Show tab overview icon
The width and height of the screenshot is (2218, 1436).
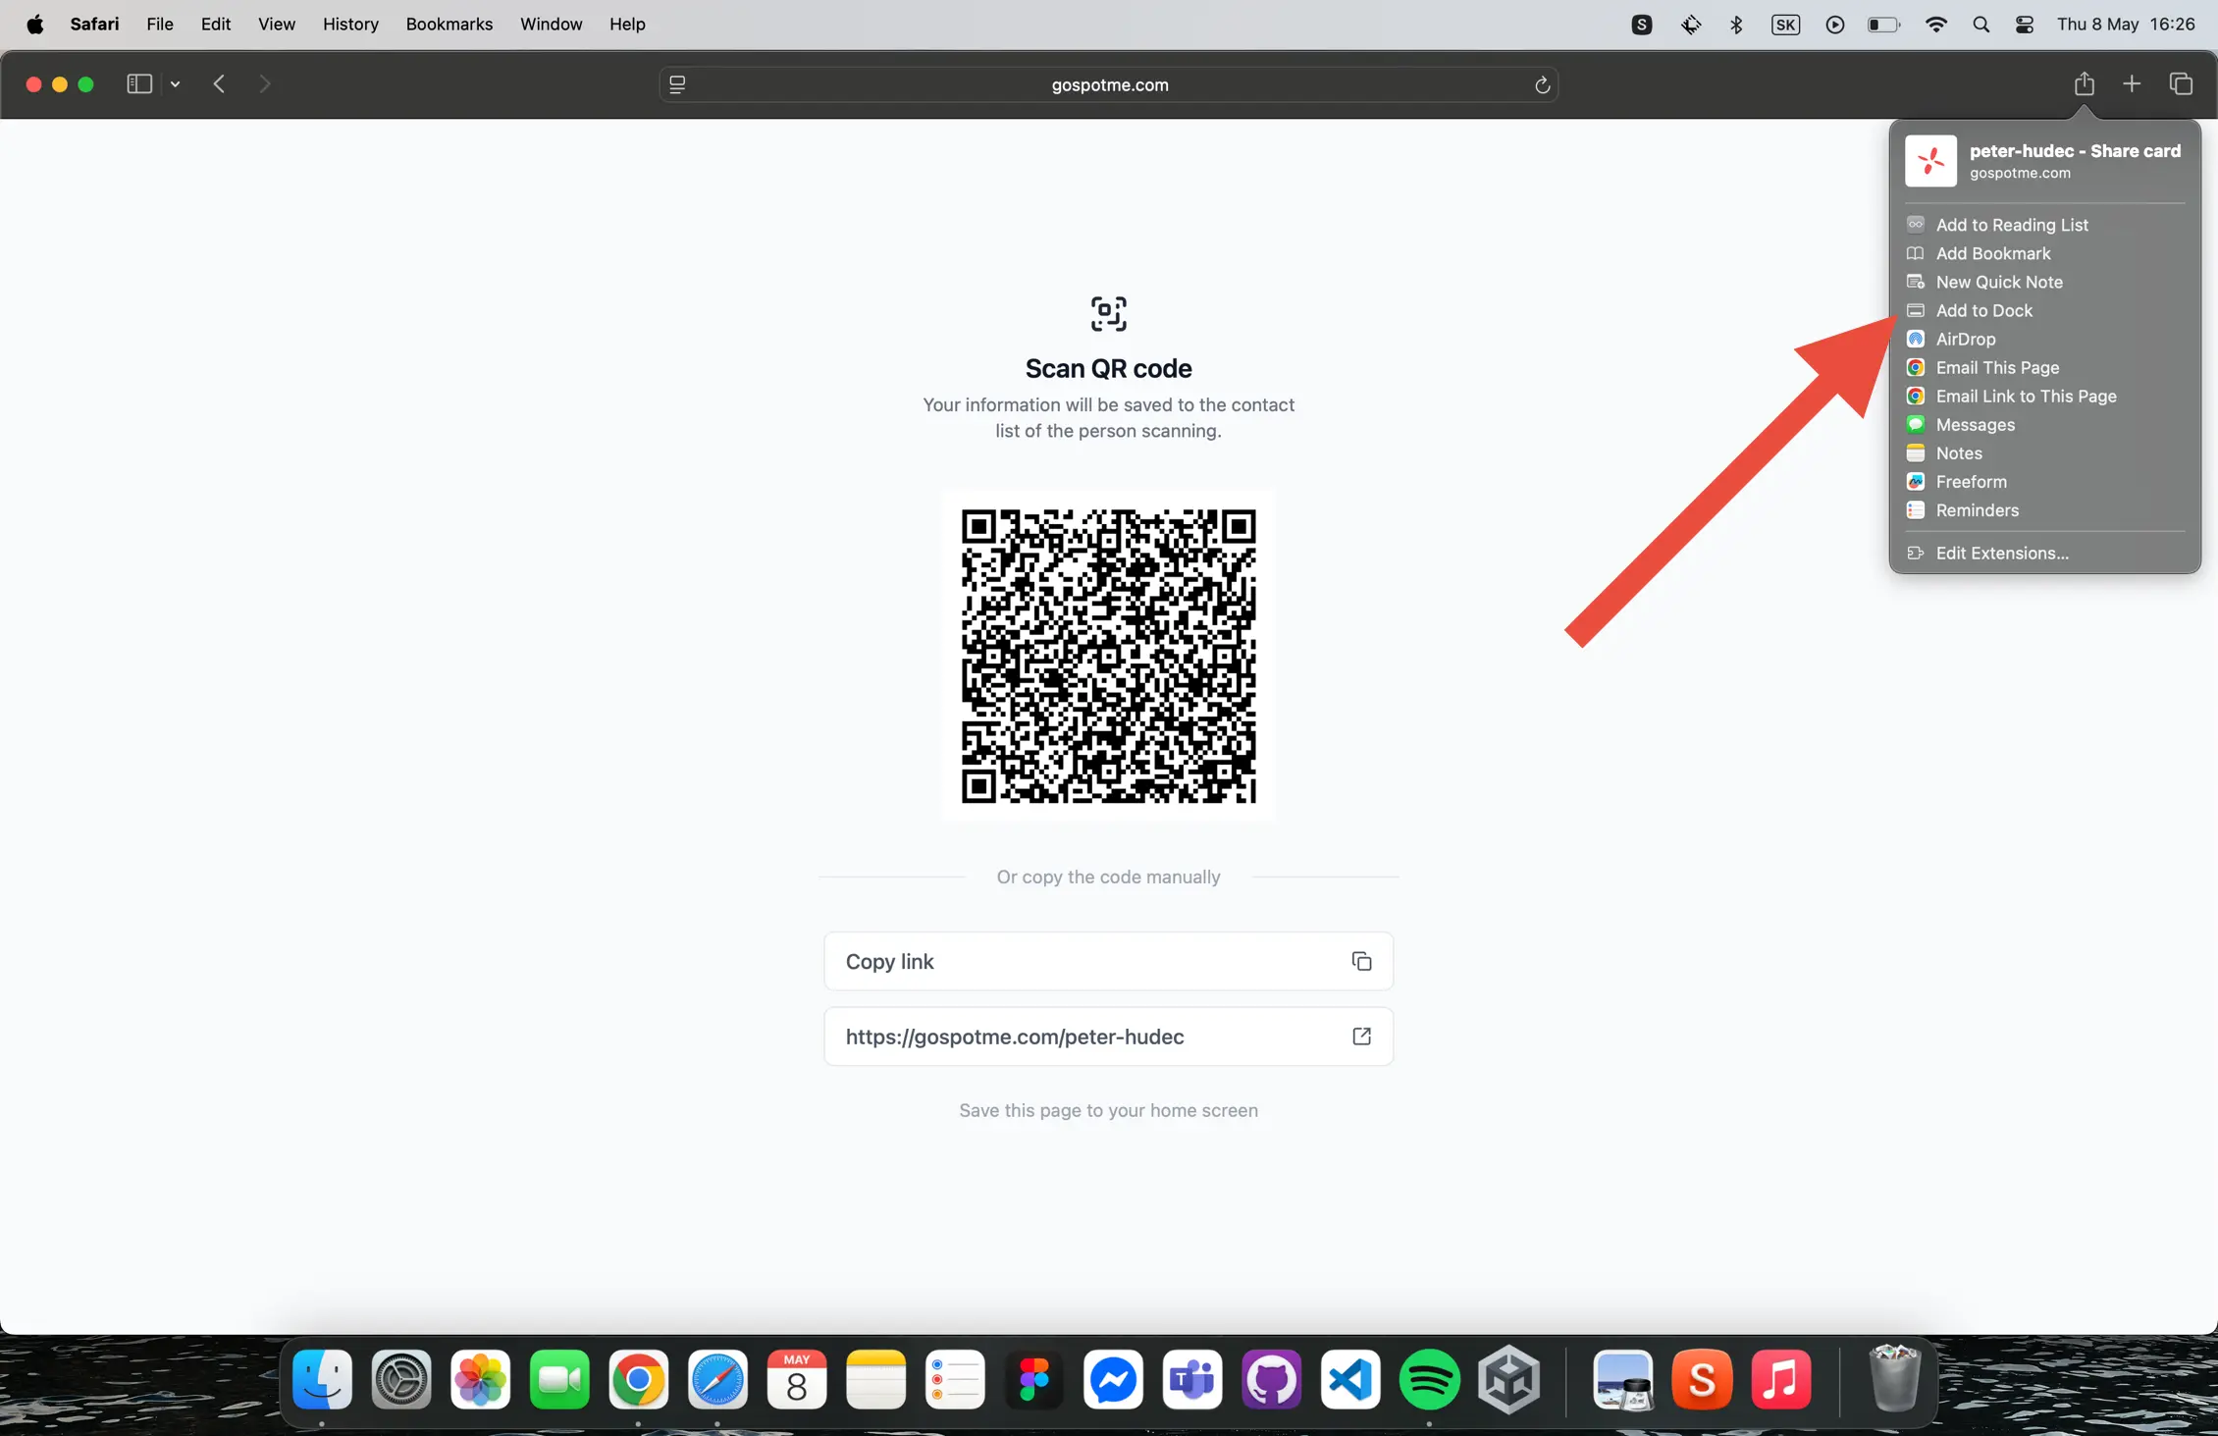pyautogui.click(x=2181, y=84)
